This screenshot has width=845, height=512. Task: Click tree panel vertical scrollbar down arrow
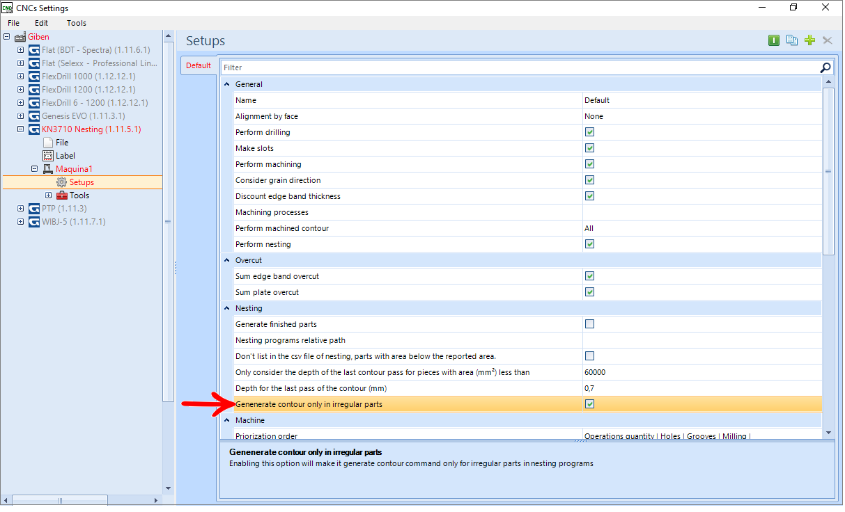click(168, 488)
